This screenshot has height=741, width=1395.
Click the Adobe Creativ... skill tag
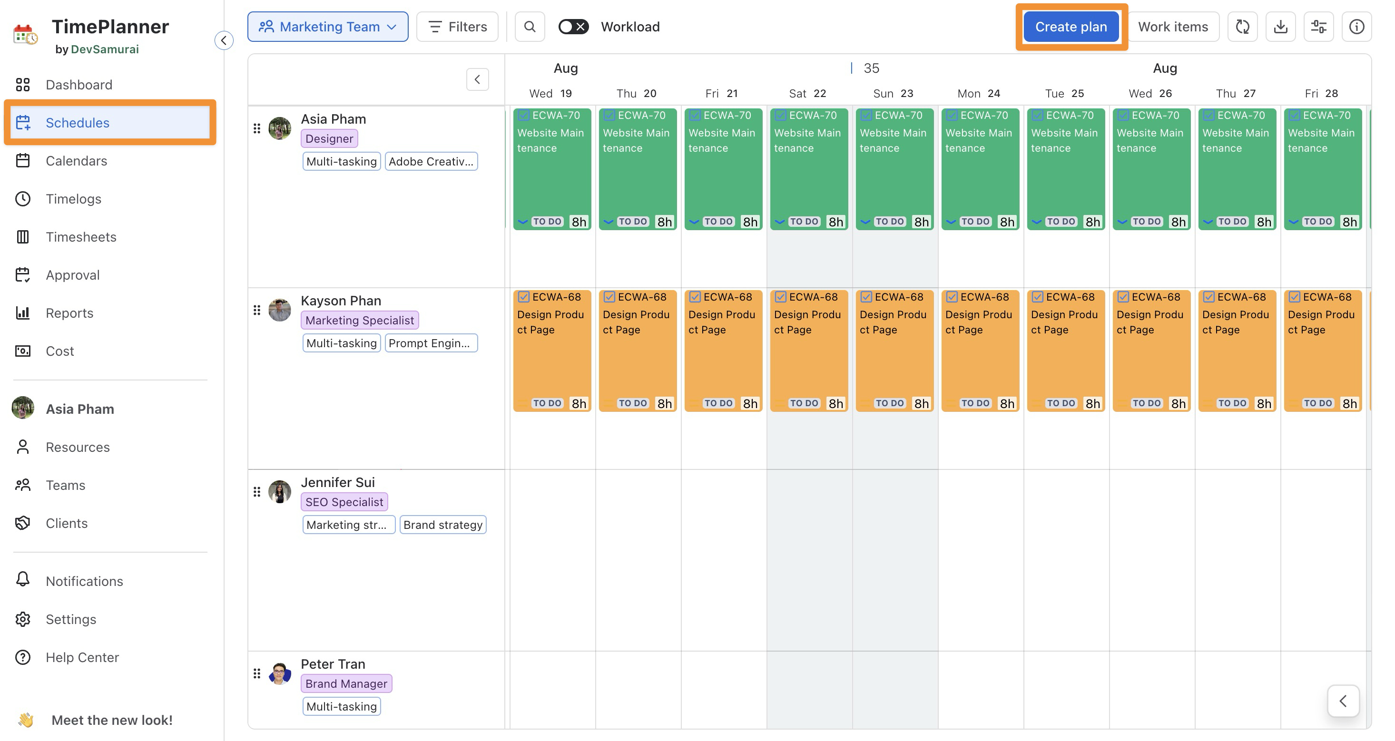point(431,161)
